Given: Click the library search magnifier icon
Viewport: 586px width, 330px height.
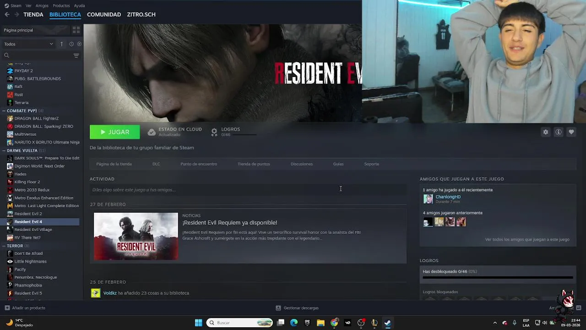Looking at the screenshot, I should (x=6, y=55).
